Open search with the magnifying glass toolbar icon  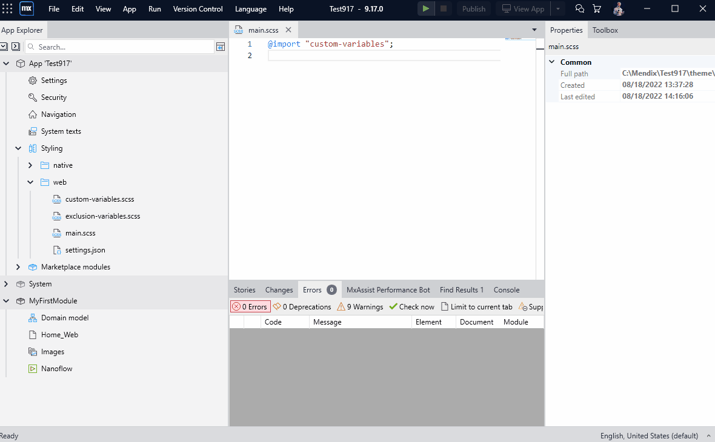[579, 8]
